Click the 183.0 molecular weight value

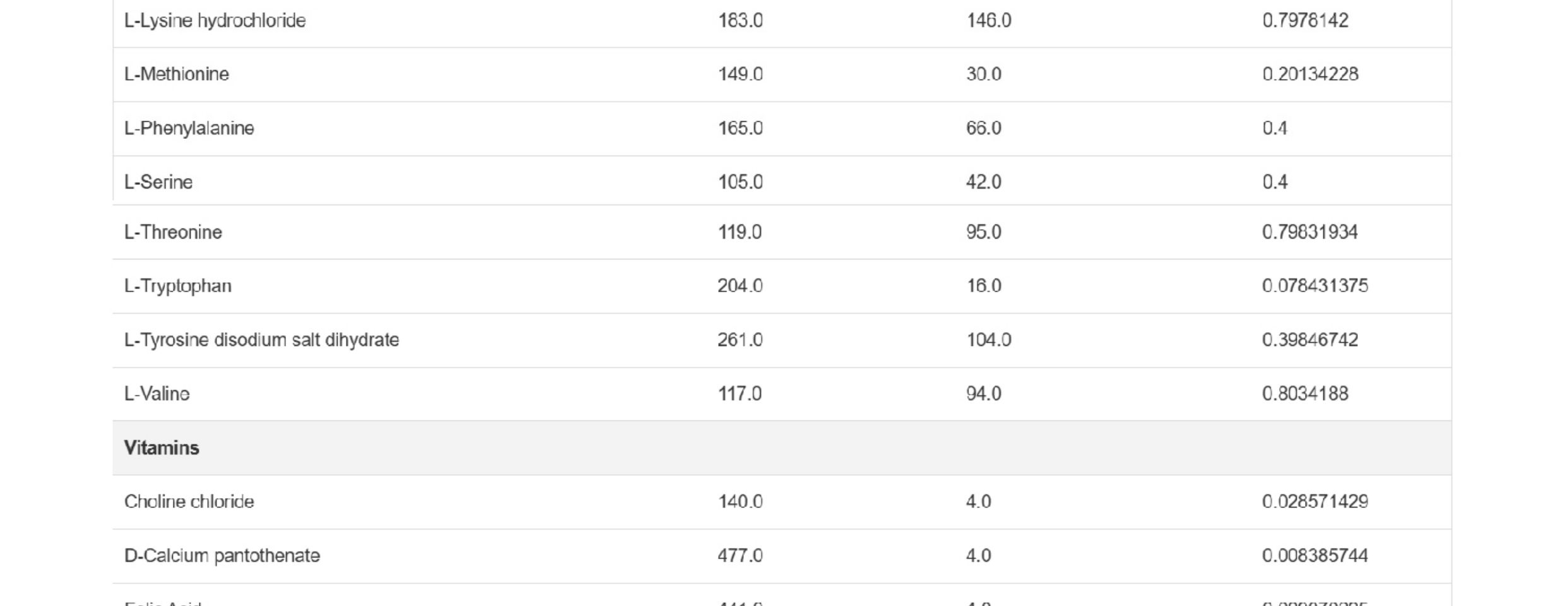(x=740, y=21)
